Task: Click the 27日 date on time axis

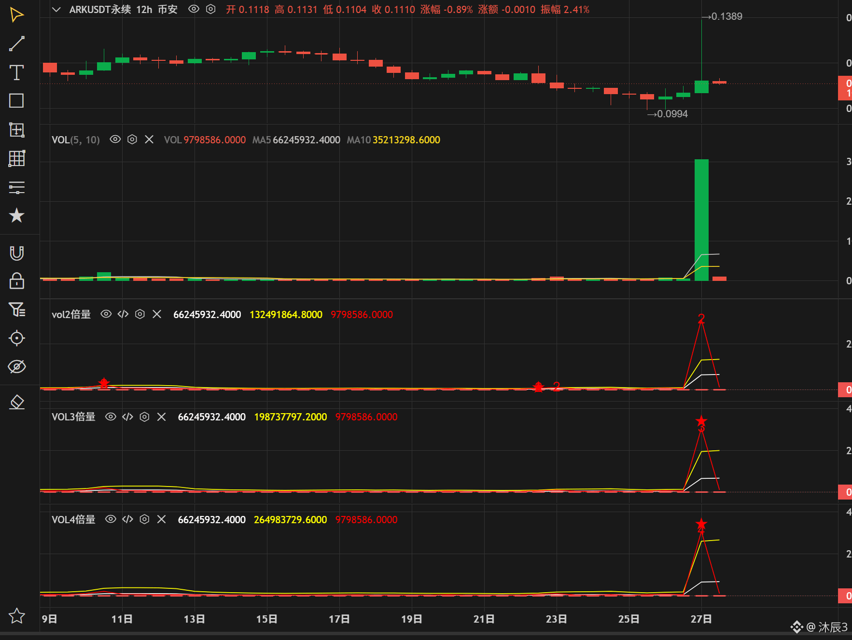Action: [701, 619]
